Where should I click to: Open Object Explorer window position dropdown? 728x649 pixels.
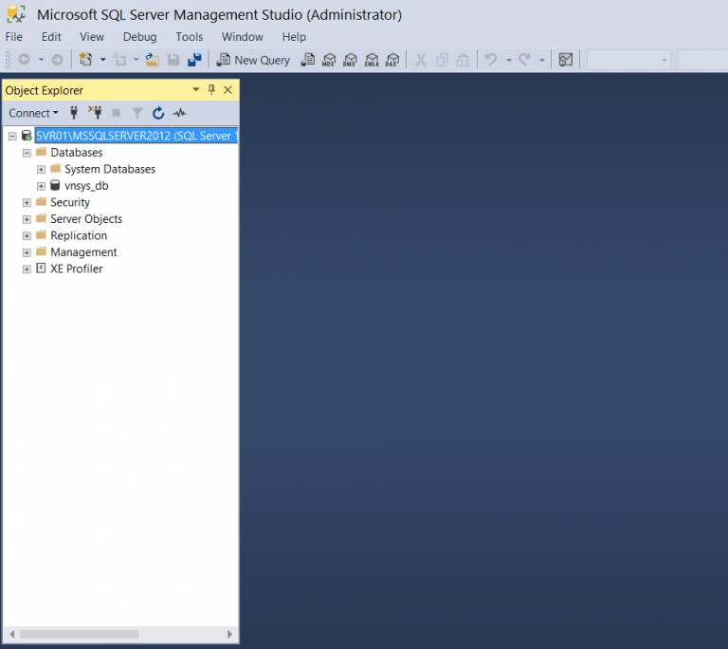196,90
